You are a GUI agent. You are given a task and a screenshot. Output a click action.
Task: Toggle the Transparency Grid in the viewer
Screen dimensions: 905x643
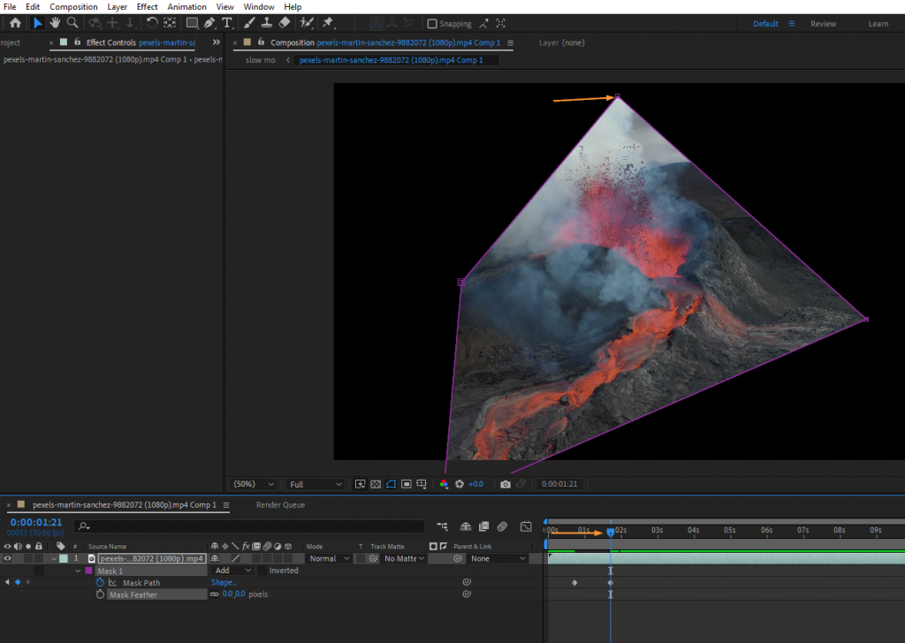tap(375, 483)
